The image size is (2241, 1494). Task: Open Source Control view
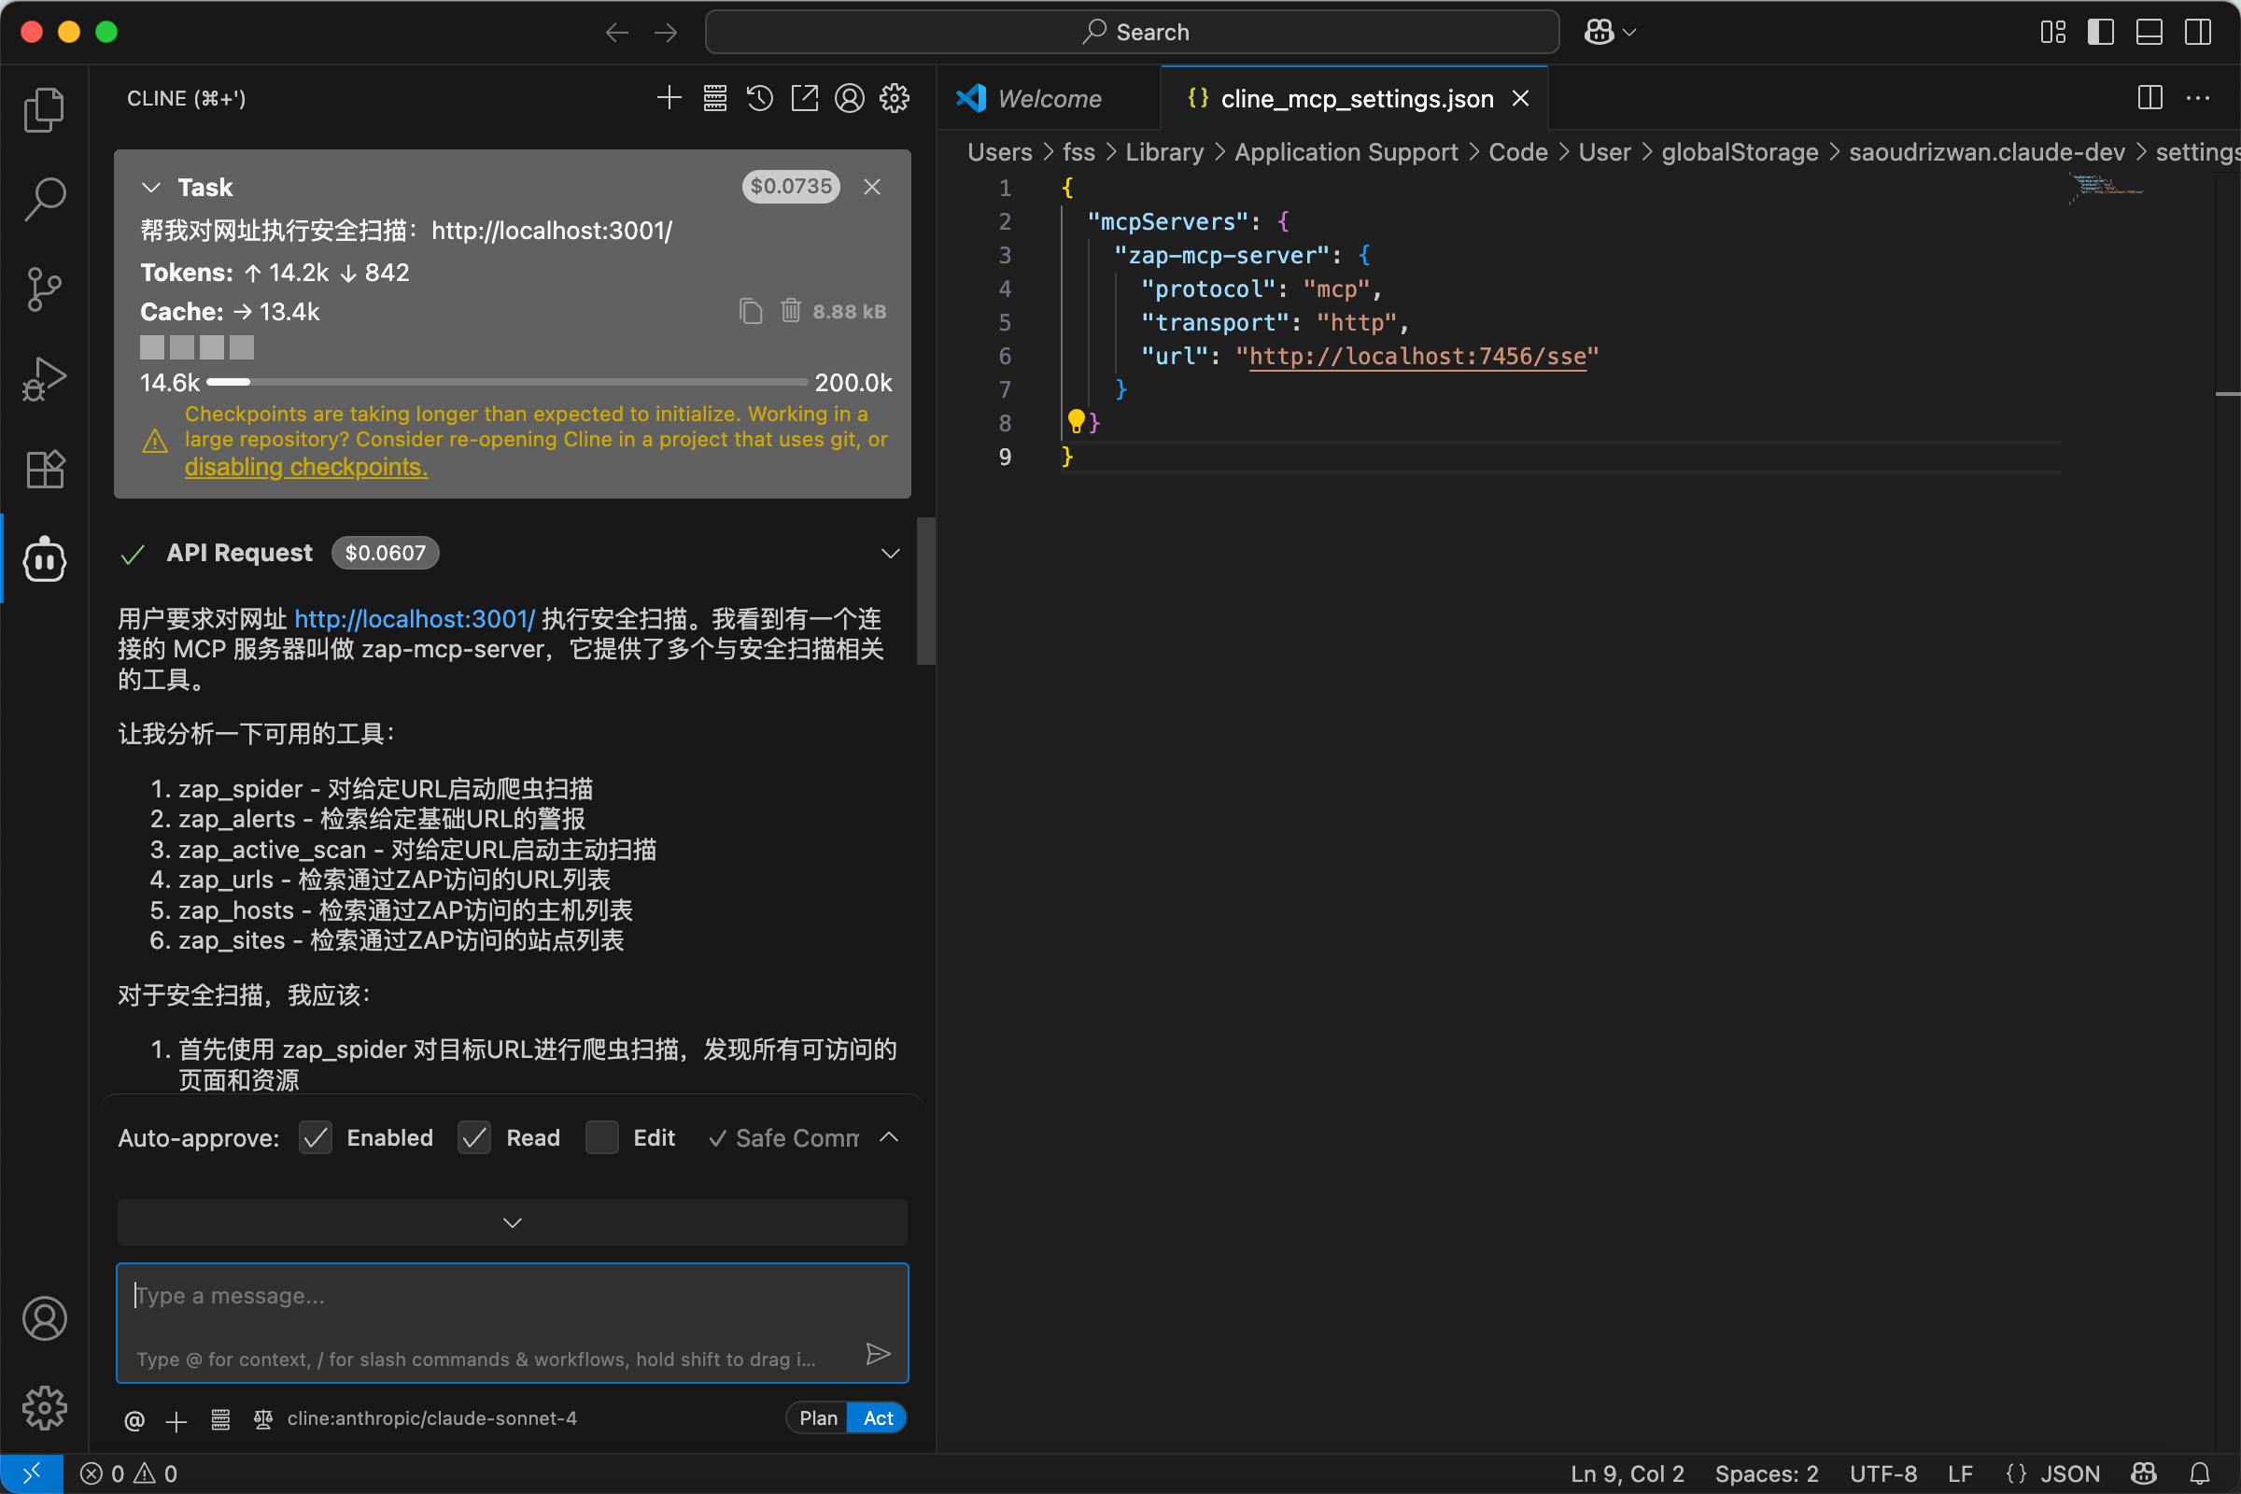[44, 289]
